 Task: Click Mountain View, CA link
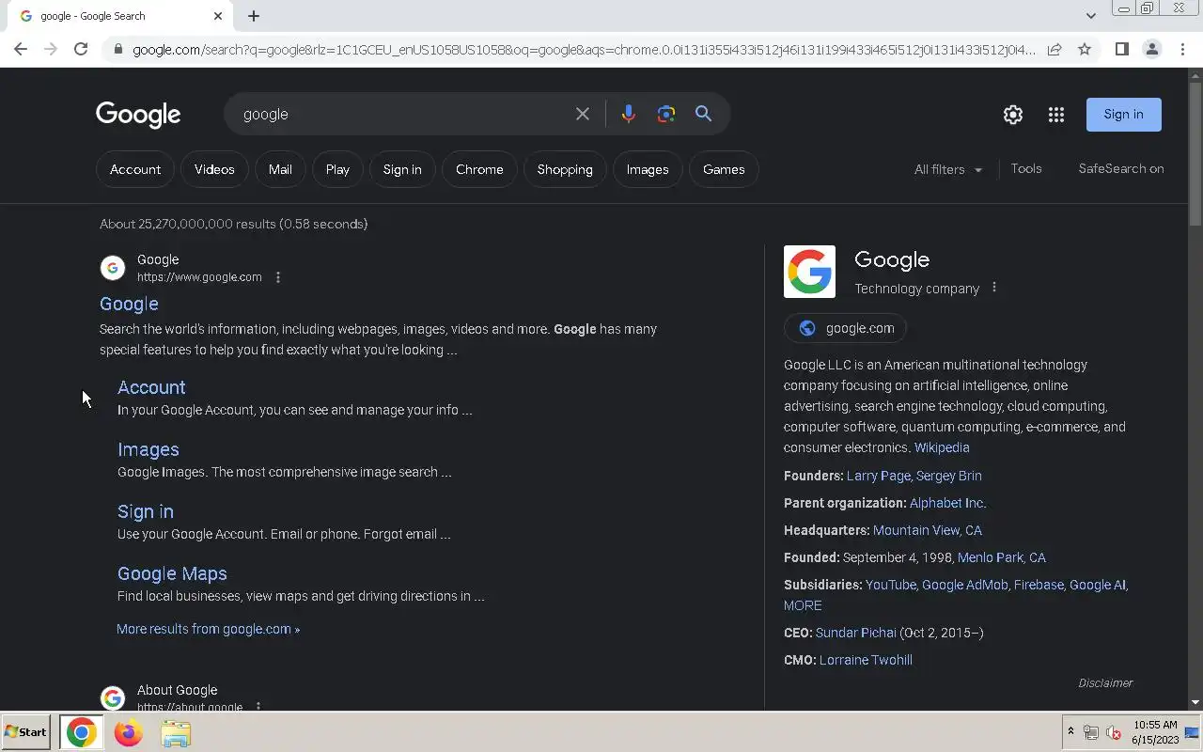pos(928,530)
